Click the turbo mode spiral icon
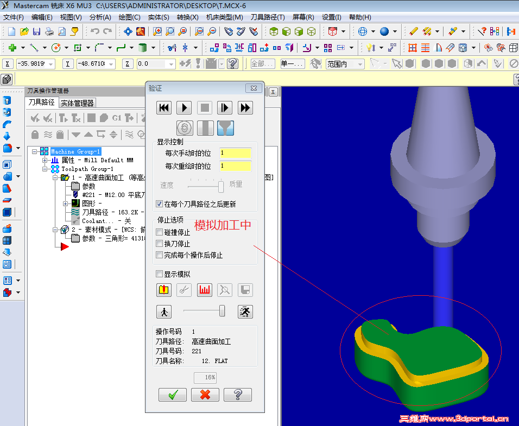 185,128
